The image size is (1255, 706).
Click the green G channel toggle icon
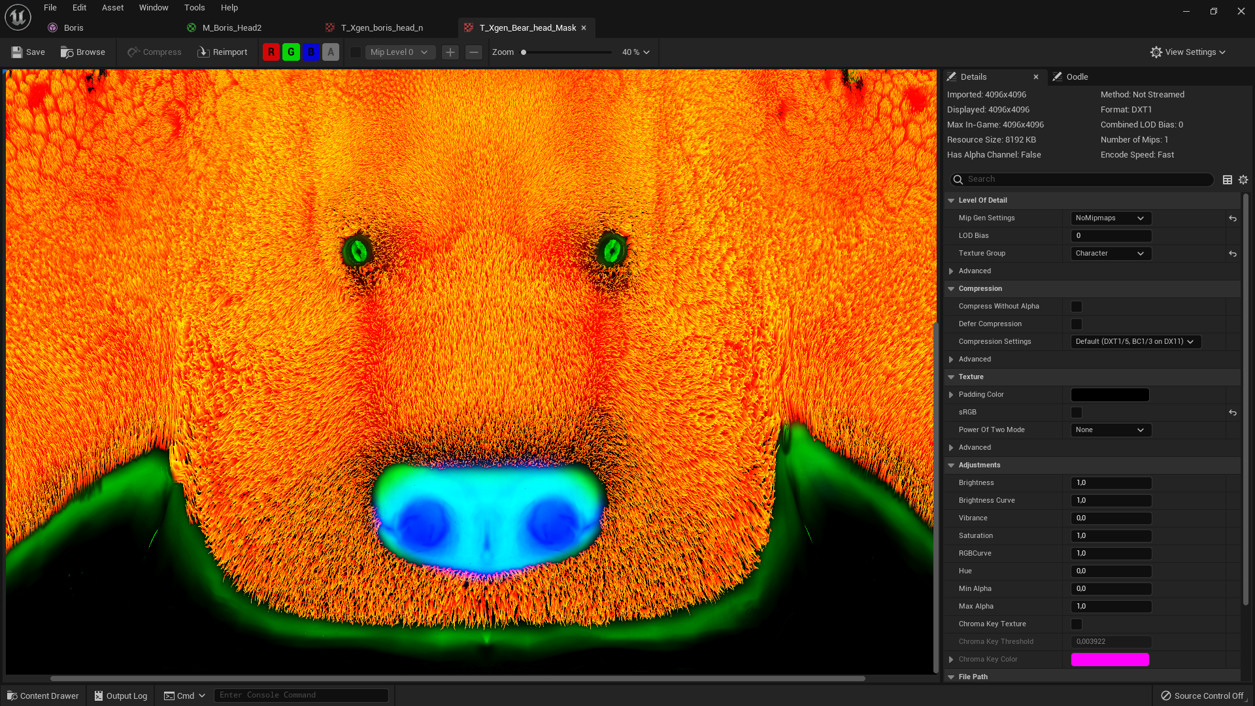click(290, 52)
